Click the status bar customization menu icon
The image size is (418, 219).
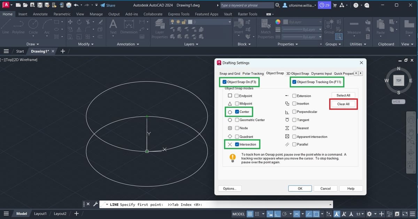(x=413, y=214)
